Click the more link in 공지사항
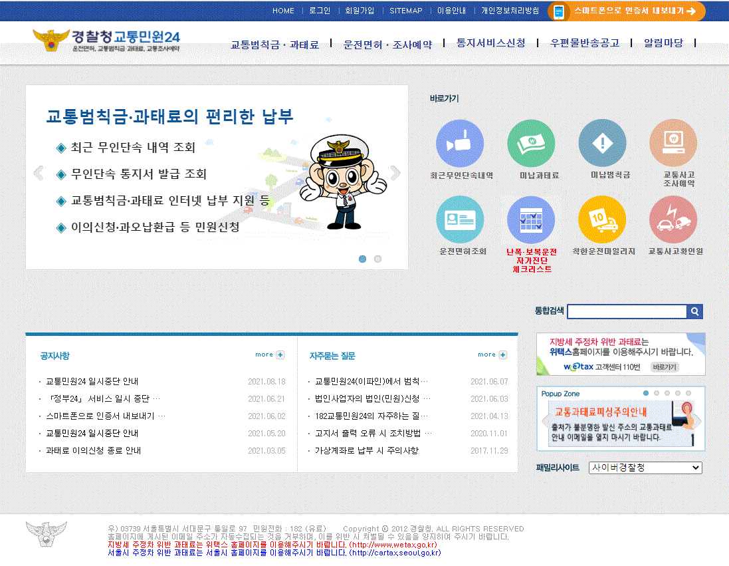The width and height of the screenshot is (729, 566). [x=264, y=354]
